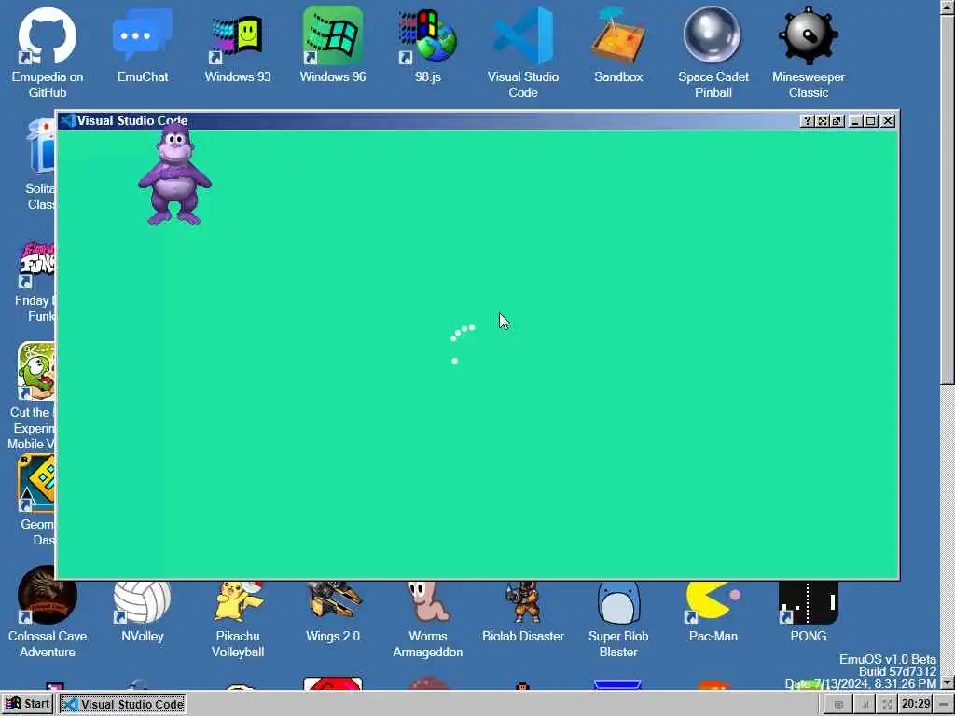
Task: Open the PONG game icon
Action: (809, 612)
